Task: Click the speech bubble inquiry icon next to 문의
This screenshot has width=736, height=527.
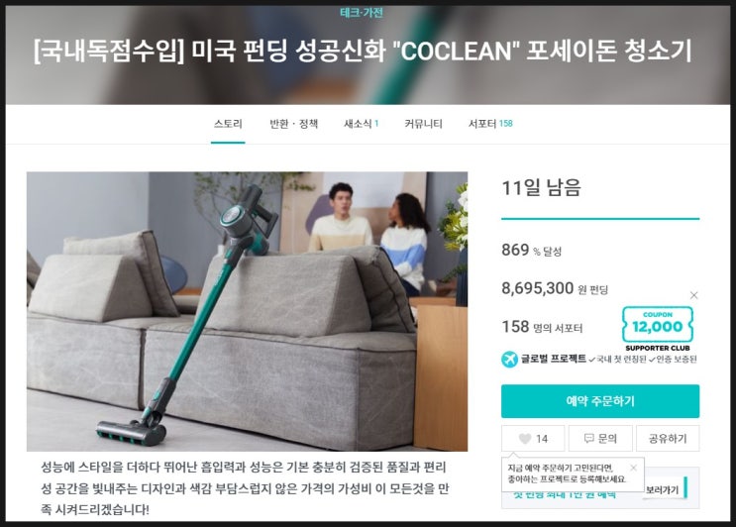Action: click(x=589, y=438)
